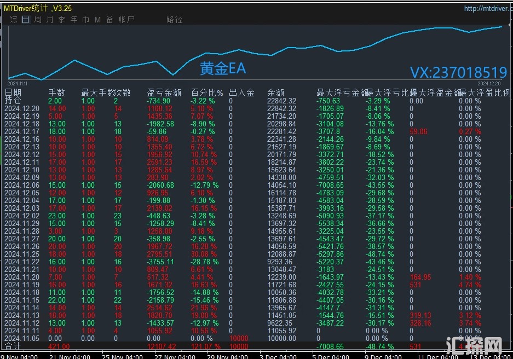Select the 持仓 open positions row

tap(13, 101)
